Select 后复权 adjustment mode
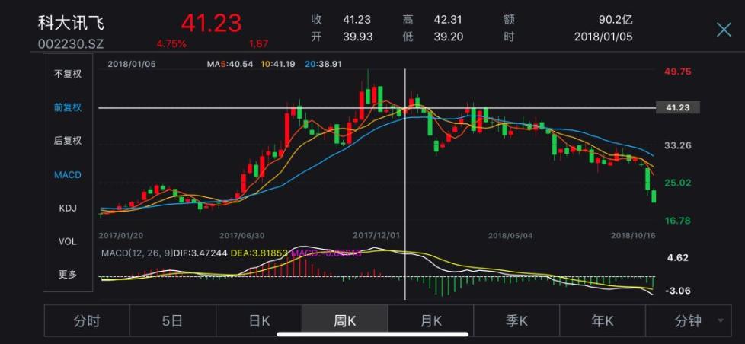This screenshot has height=344, width=745. coord(67,141)
